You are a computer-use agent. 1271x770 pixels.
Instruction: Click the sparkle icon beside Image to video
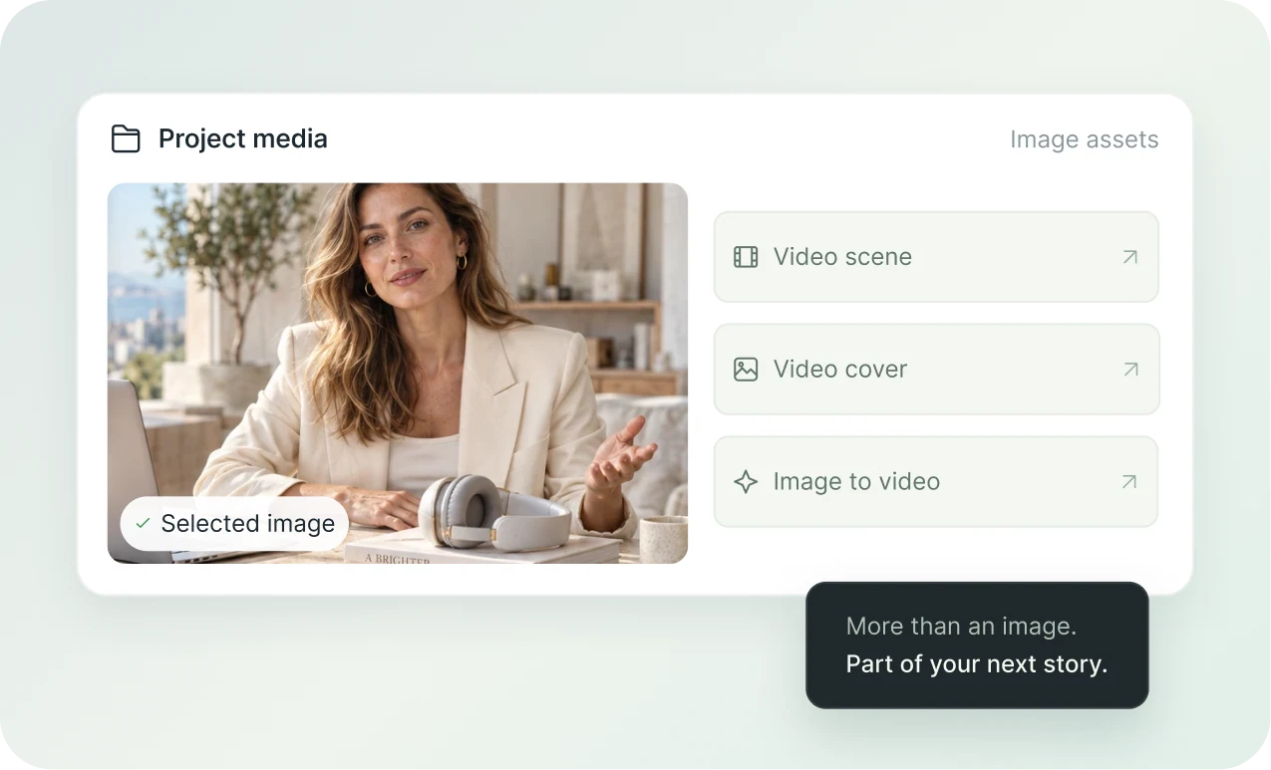[x=746, y=482]
